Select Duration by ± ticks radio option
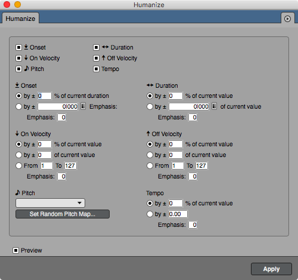298x280 pixels. [150, 106]
